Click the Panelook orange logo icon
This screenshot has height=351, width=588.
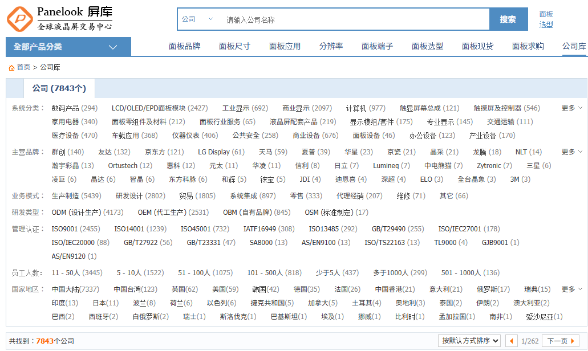20,19
